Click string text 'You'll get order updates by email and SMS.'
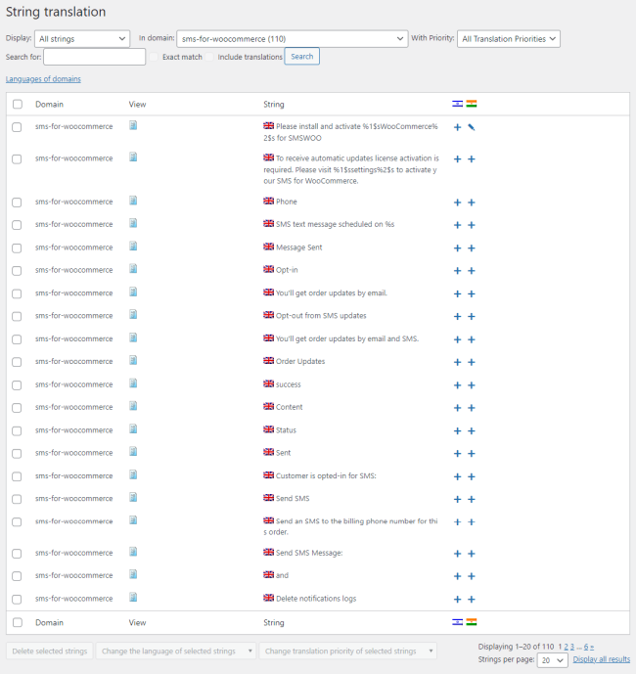The width and height of the screenshot is (636, 674). pos(347,338)
